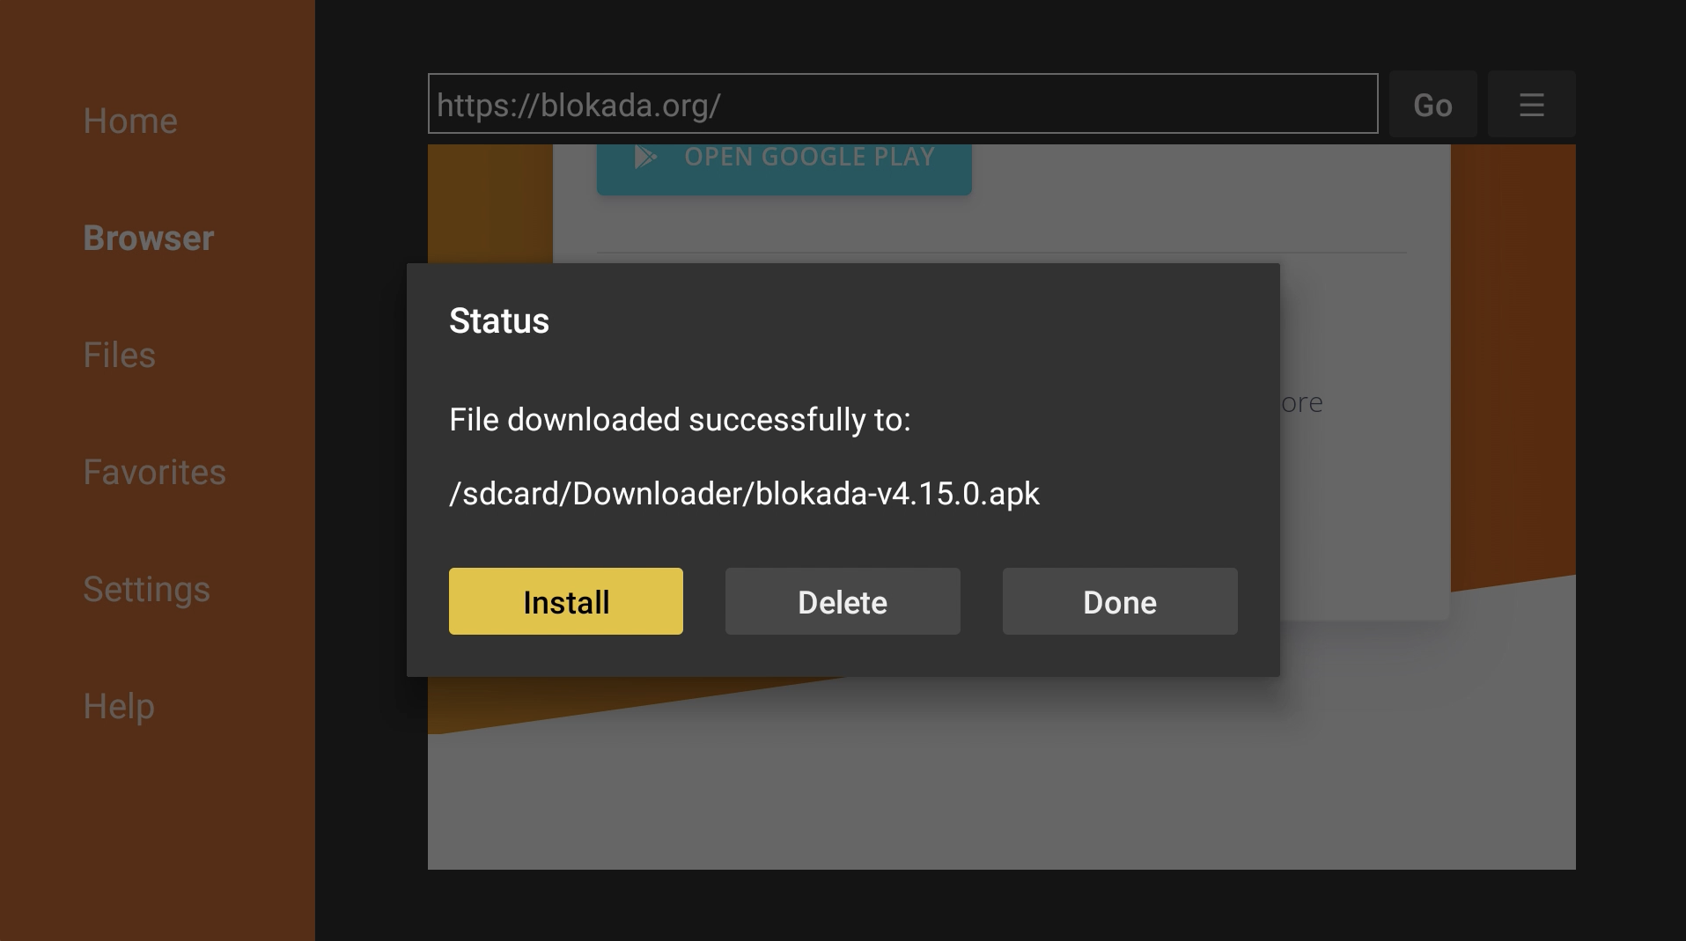Open the hamburger menu beside Go
Screen dimensions: 1686x941
point(1531,105)
